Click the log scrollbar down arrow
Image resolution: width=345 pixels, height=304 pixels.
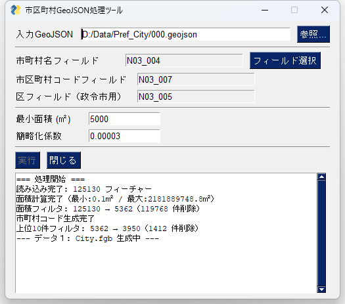coord(321,290)
